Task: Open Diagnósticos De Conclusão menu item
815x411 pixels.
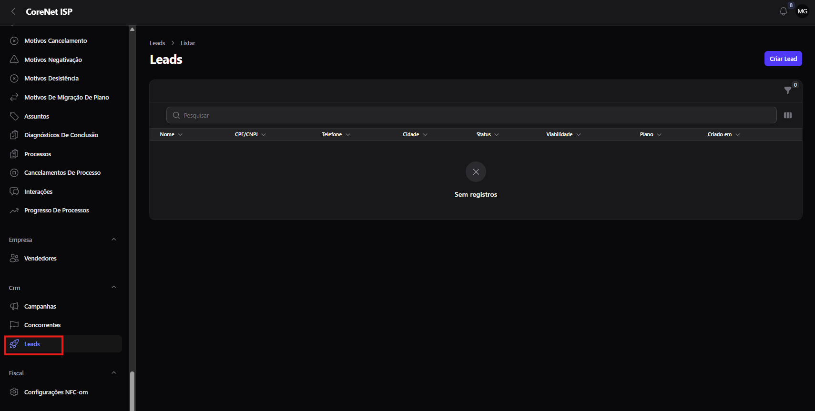Action: coord(61,135)
